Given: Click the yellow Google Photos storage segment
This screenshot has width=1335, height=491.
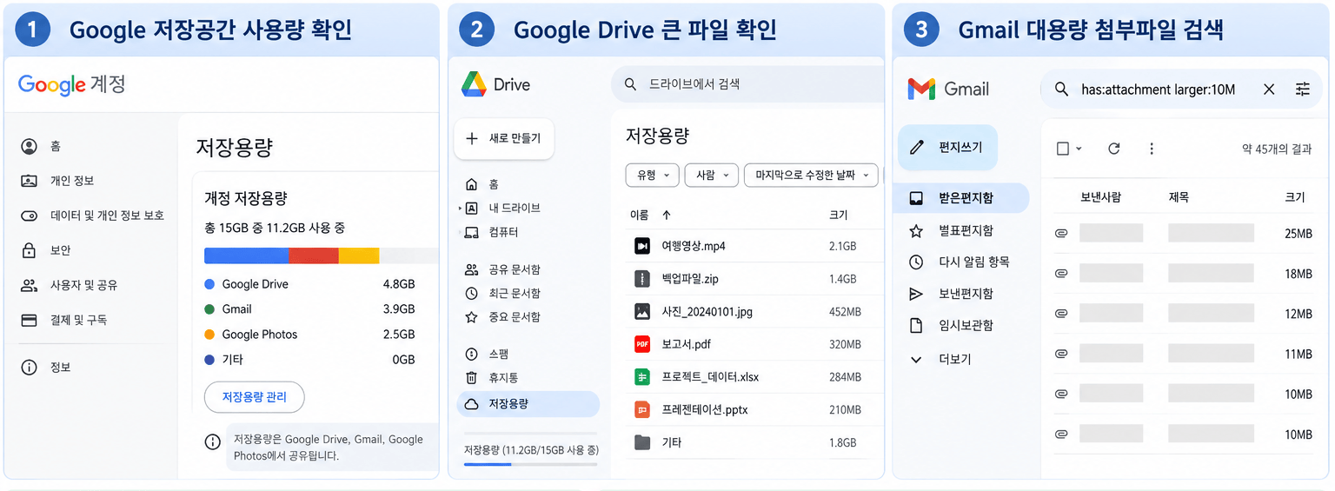Looking at the screenshot, I should [x=358, y=255].
